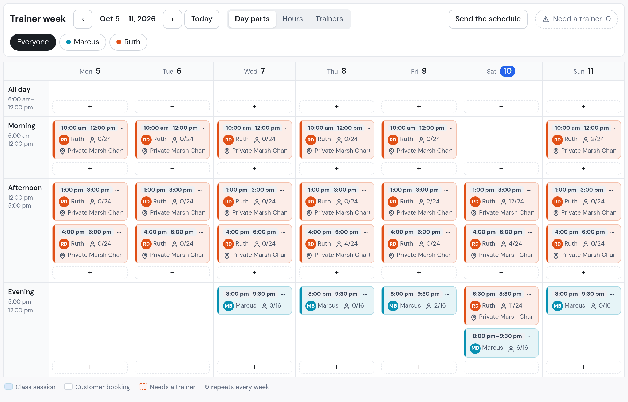The height and width of the screenshot is (402, 628).
Task: Open options on Sunday 10:00 am session
Action: pyautogui.click(x=615, y=128)
